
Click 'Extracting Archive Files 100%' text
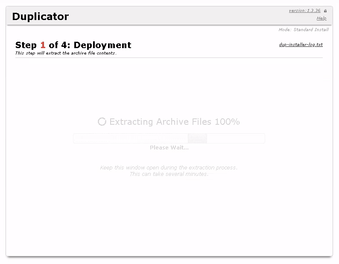[x=175, y=122]
